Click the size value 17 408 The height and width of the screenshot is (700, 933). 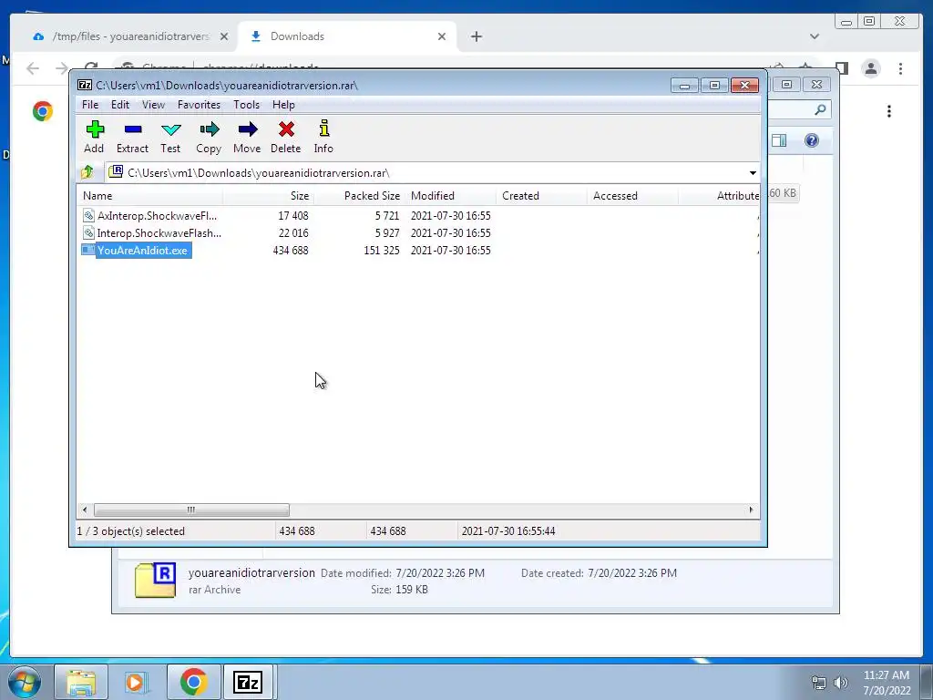[292, 216]
